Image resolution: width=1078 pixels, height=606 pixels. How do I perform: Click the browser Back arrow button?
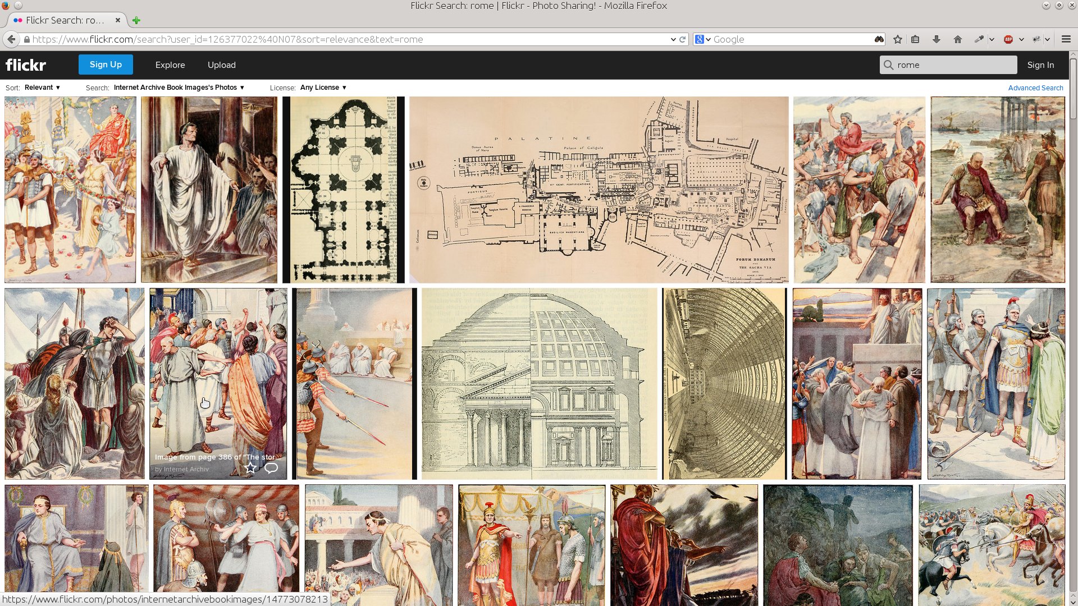point(11,39)
